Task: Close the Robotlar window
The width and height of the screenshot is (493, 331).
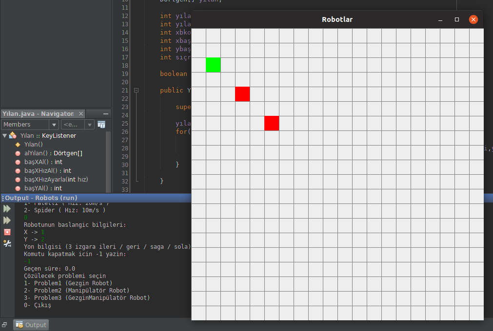Action: 473,19
